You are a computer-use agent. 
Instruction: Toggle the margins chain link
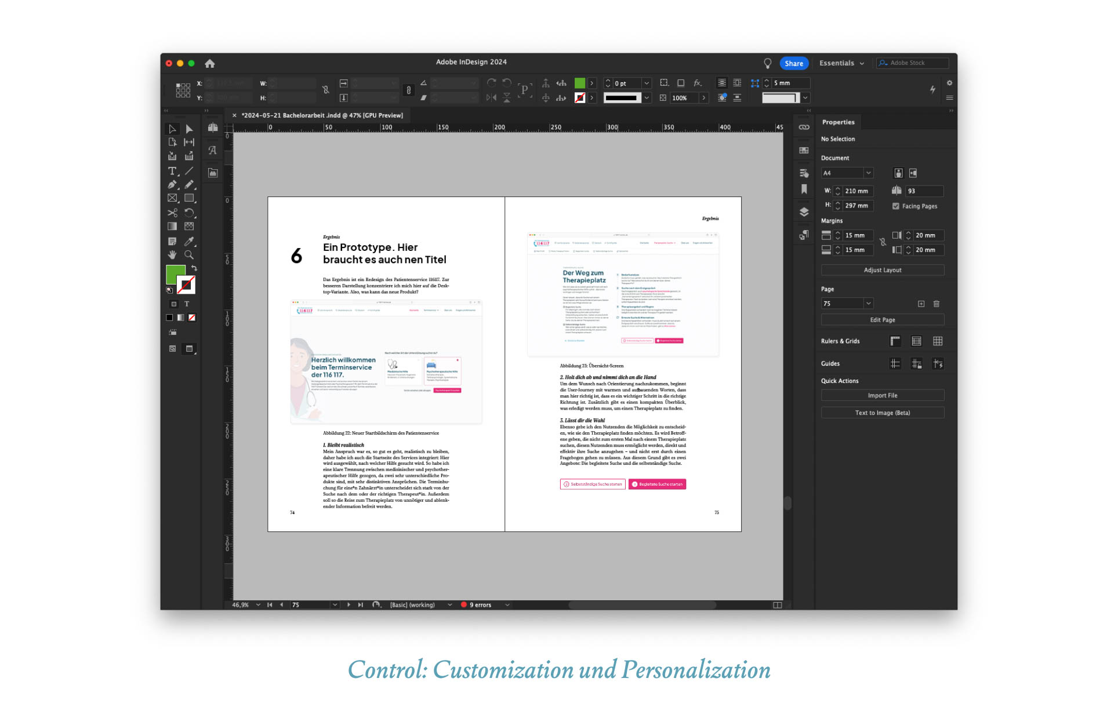883,243
